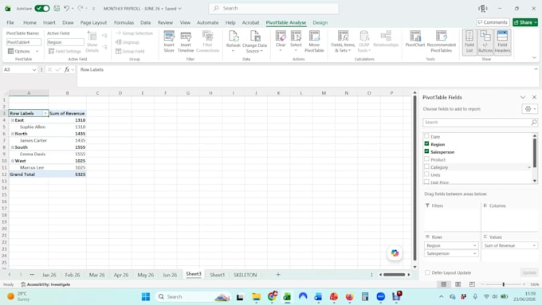Toggle the Field List pane
This screenshot has height=305, width=542.
(469, 41)
